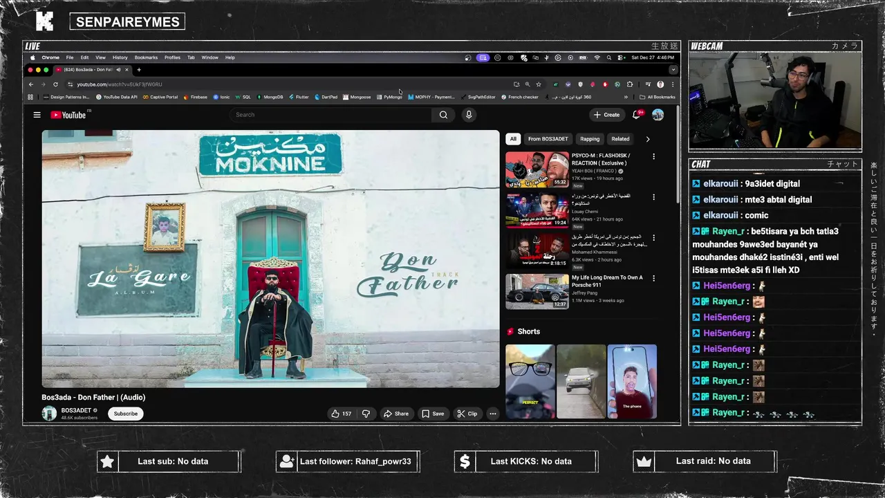Focus the YouTube search field

(x=330, y=115)
